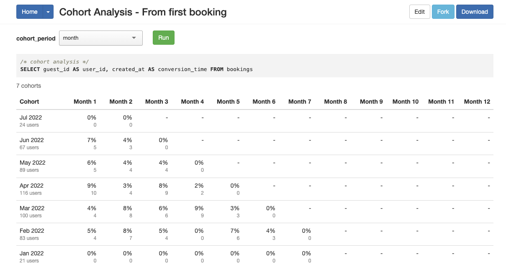Fork the cohort analysis query
Image resolution: width=506 pixels, height=275 pixels.
click(x=443, y=12)
